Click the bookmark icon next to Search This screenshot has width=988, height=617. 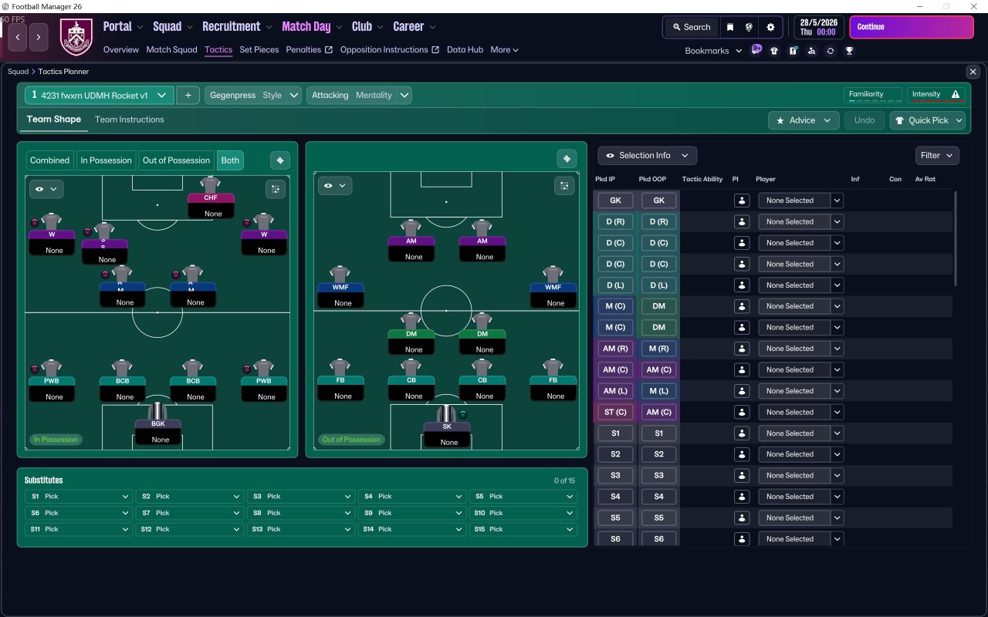tap(730, 27)
